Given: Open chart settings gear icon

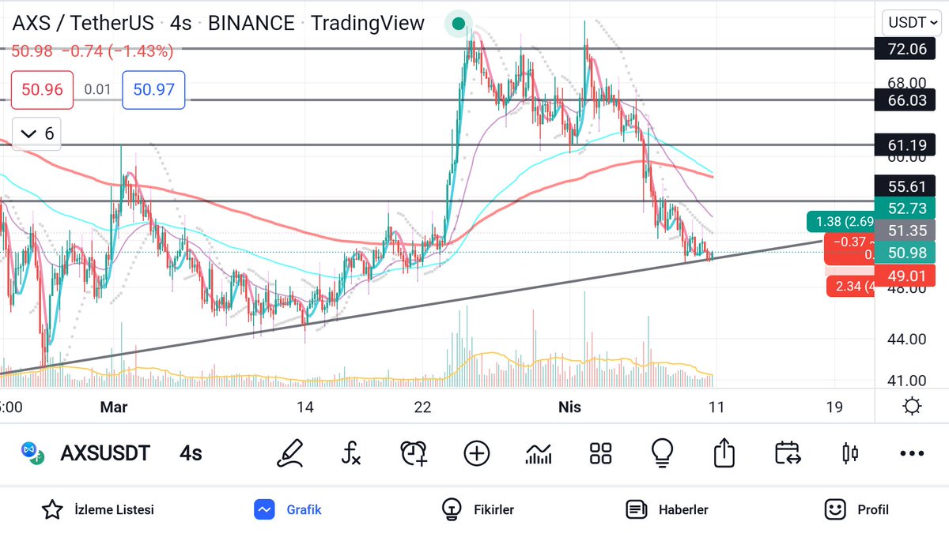Looking at the screenshot, I should click(912, 407).
